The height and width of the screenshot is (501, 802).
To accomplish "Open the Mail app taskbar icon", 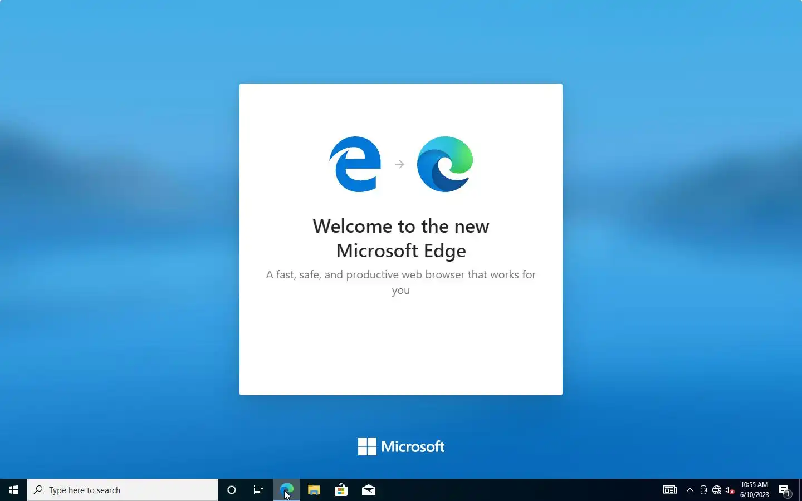I will point(369,490).
